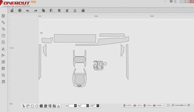Click the Paste clipboard icon

tap(51, 11)
